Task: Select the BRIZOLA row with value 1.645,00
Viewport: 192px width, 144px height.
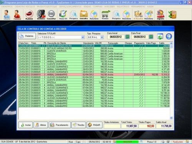Action: coord(94,83)
